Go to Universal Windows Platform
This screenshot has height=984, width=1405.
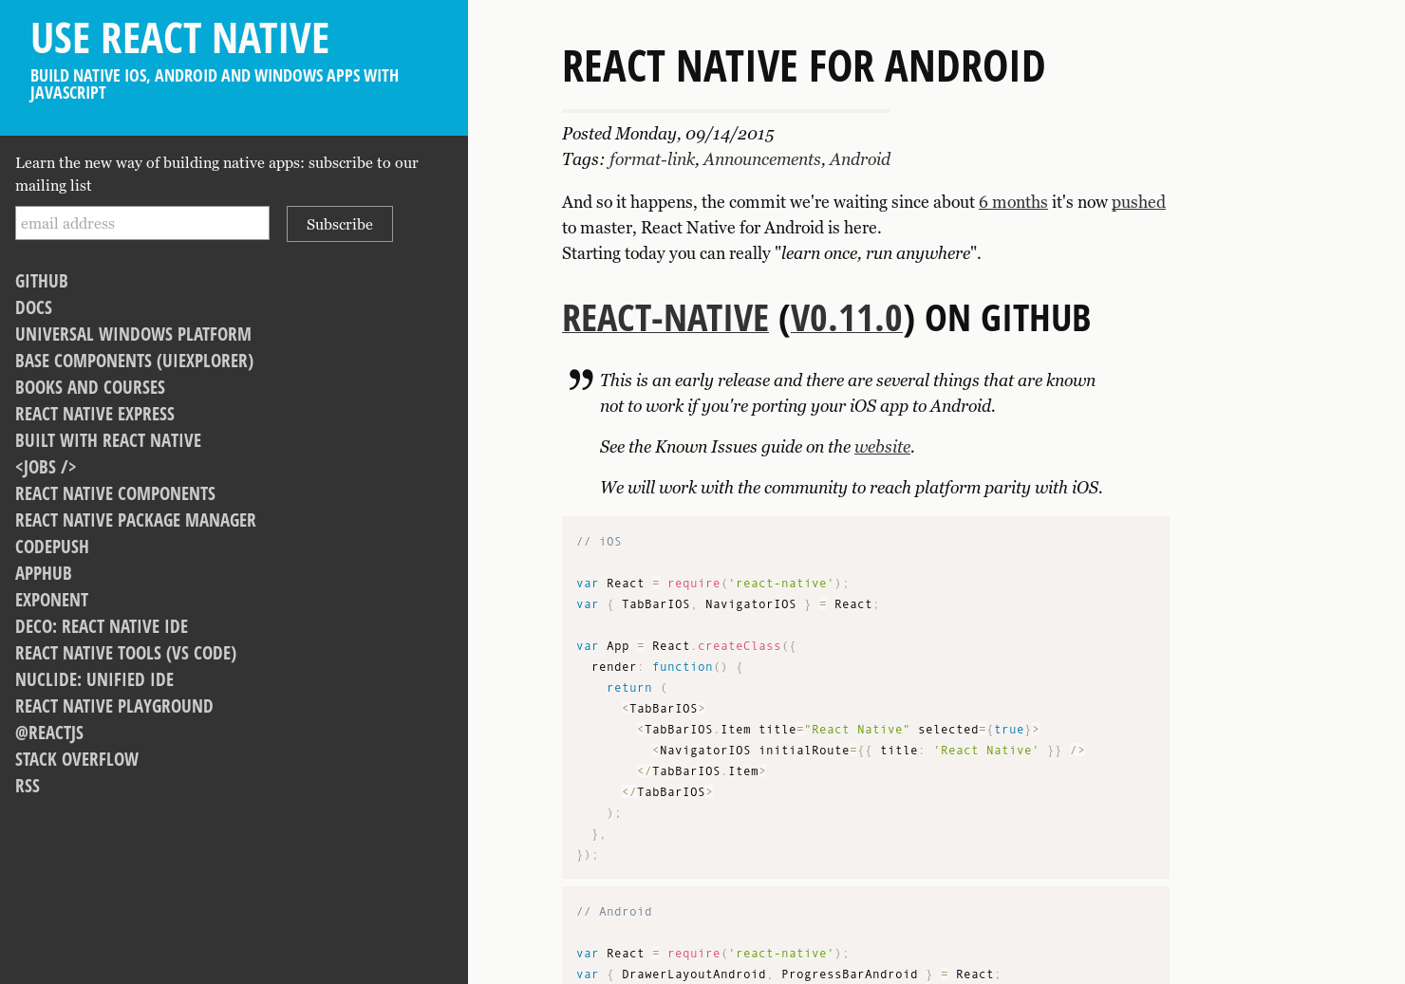(134, 334)
